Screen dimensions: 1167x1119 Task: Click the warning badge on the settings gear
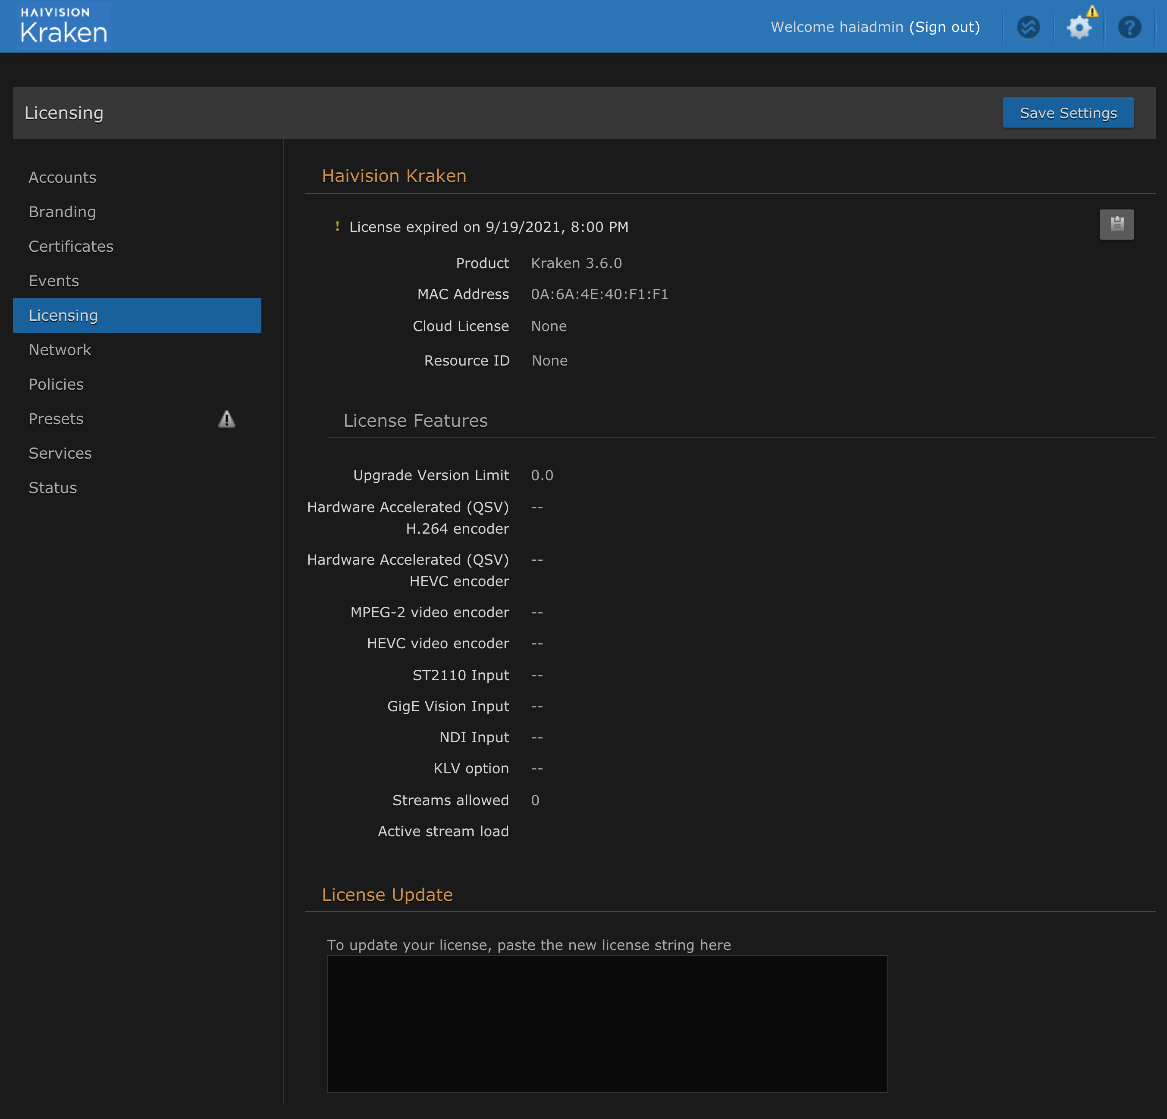coord(1093,12)
